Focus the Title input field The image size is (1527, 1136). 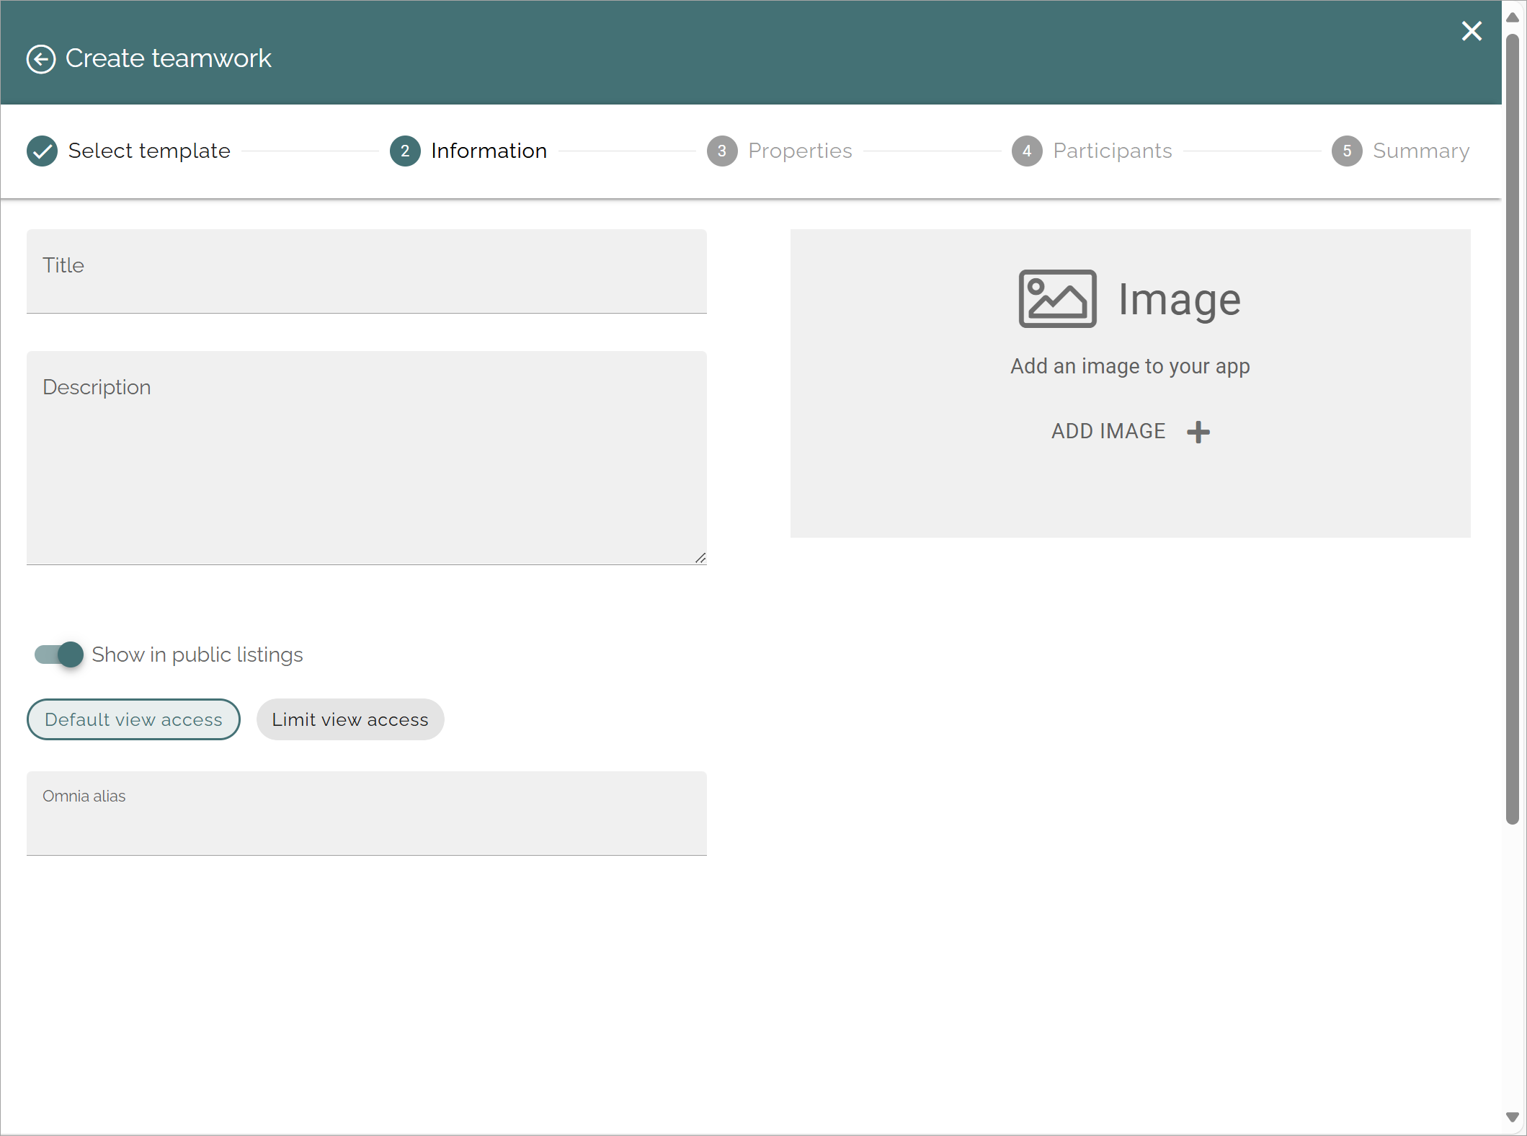tap(367, 271)
